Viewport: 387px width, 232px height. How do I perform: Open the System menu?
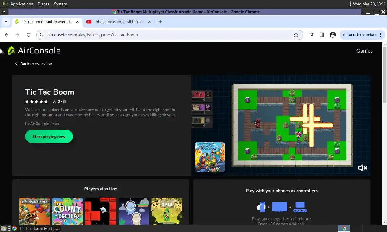pos(60,4)
